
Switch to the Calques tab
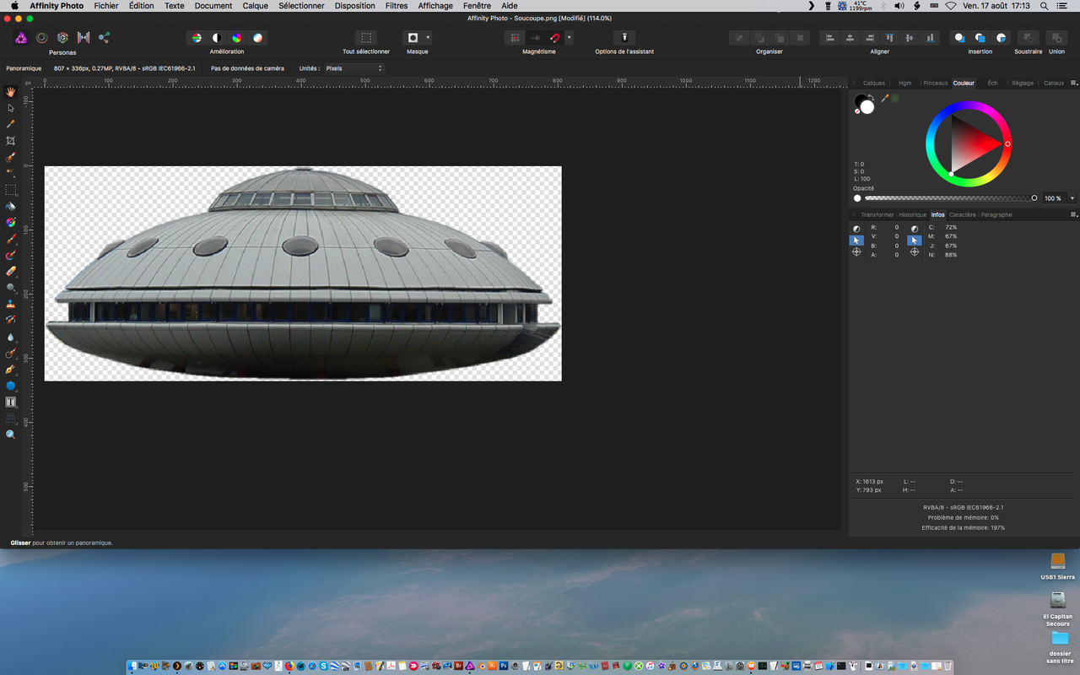873,83
